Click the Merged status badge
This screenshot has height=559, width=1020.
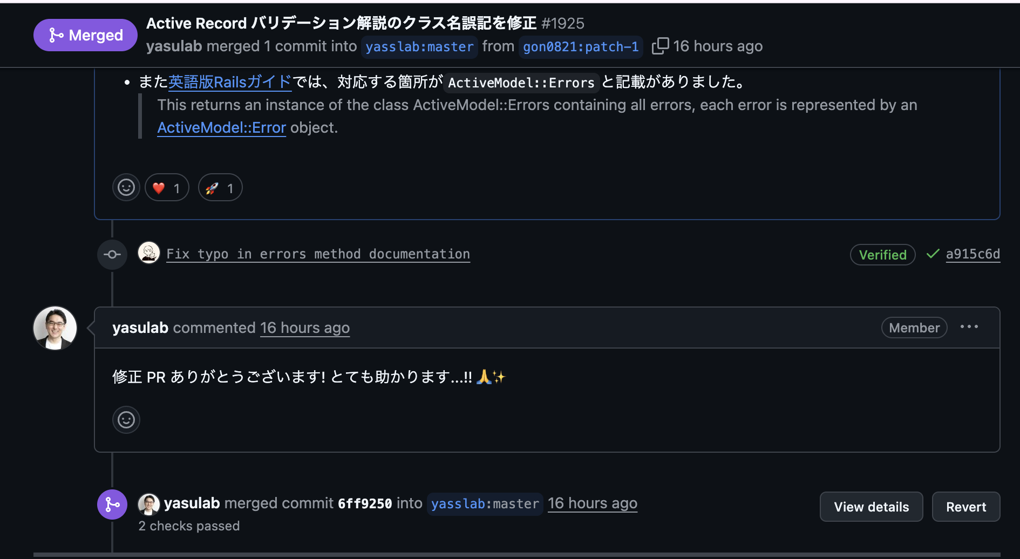point(85,35)
